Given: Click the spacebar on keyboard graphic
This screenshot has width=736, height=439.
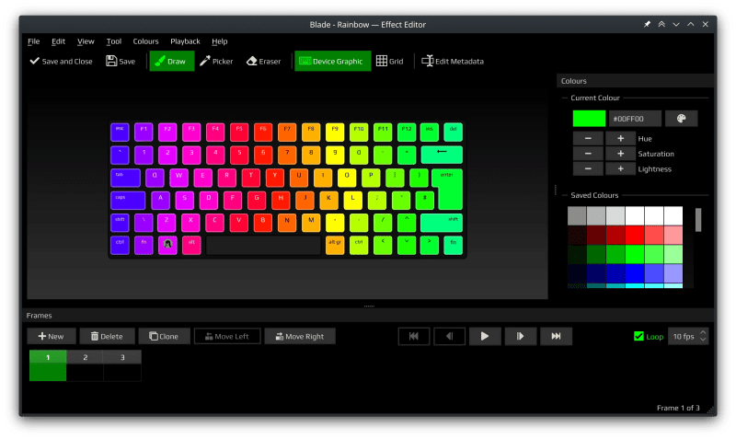Looking at the screenshot, I should point(263,246).
